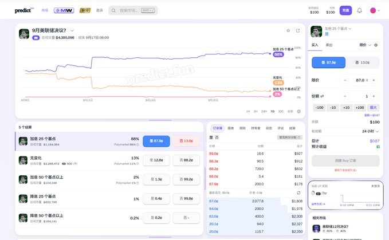Viewport: 389px width, 240px height.
Task: Click 88% purple chart label badge
Action: click(x=278, y=54)
